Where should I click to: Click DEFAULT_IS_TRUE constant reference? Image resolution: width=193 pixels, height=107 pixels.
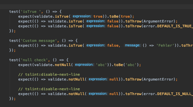click(x=175, y=26)
